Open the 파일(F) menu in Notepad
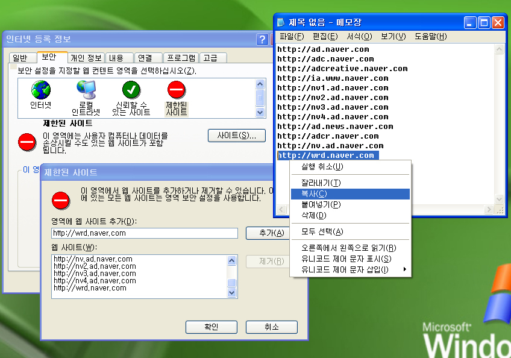Viewport: 511px width, 358px height. point(292,36)
